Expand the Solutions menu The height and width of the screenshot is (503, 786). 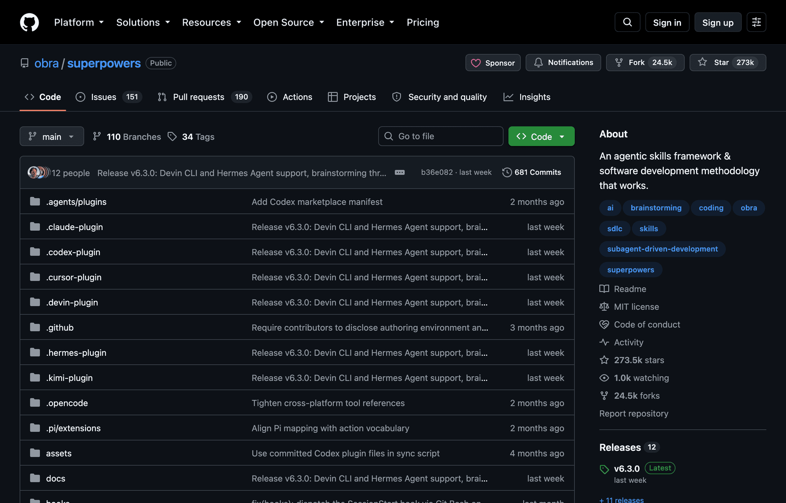coord(143,22)
